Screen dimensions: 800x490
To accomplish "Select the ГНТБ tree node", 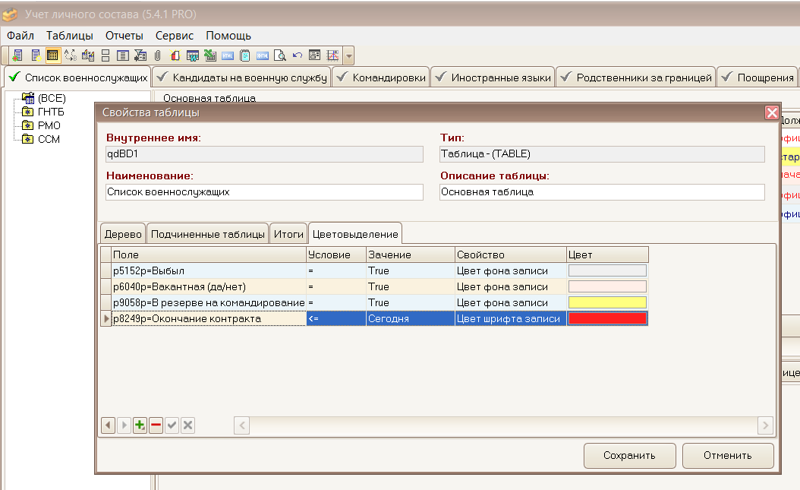I will click(51, 112).
